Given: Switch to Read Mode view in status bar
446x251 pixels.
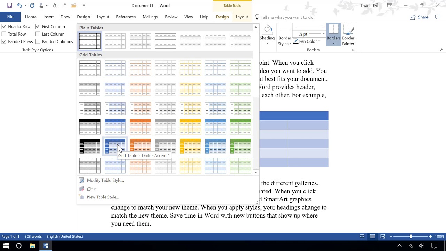Looking at the screenshot, I should 362,236.
